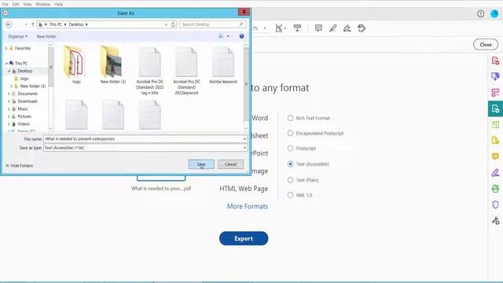Viewport: 503px width, 283px height.
Task: Click the blue Export button
Action: point(244,238)
